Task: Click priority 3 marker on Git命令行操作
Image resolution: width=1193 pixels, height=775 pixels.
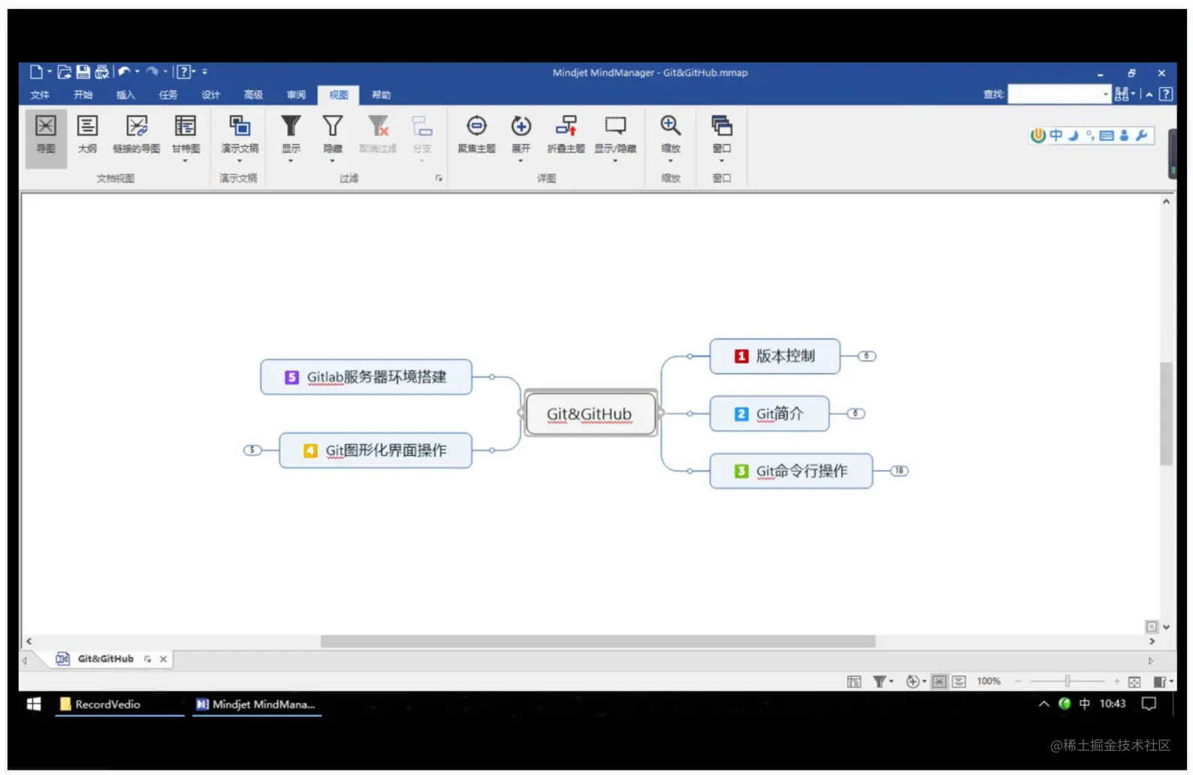Action: point(741,471)
